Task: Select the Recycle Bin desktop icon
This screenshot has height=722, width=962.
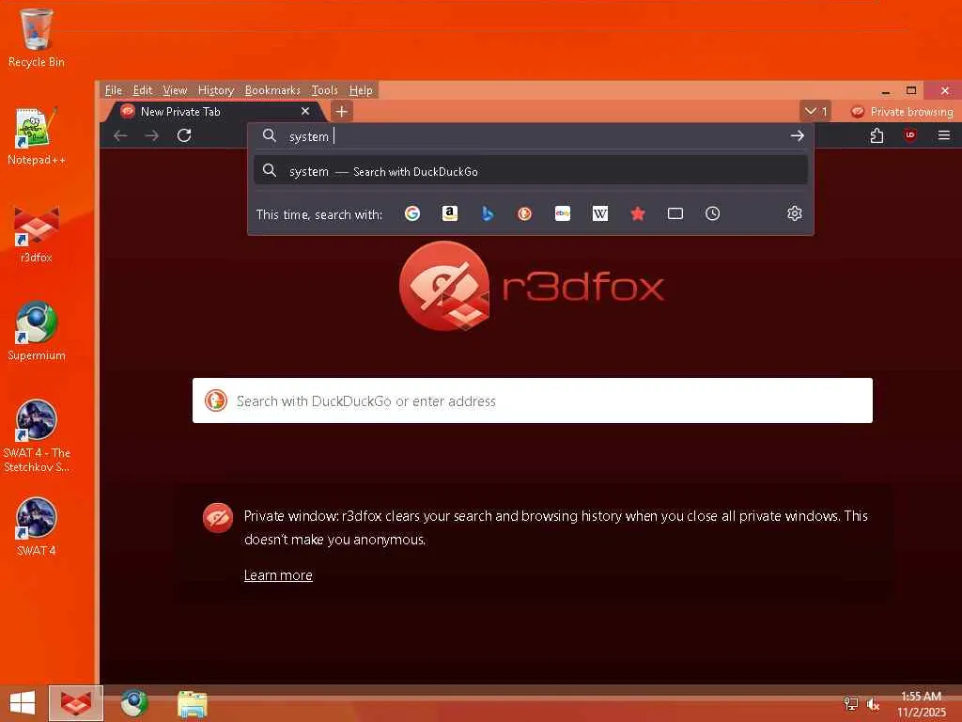Action: point(37,38)
